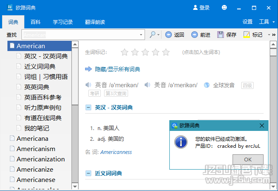
Task: Select 听力原声例句 in the sidebar
Action: pos(43,107)
